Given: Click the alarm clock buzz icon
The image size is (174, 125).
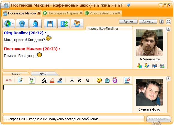Looking at the screenshot, I should 115,80.
